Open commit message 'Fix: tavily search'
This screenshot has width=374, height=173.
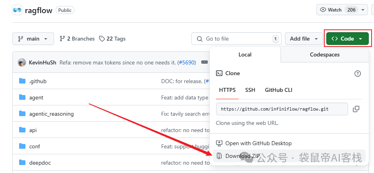[x=185, y=114]
